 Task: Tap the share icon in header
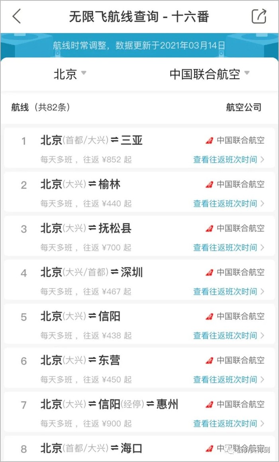(259, 17)
